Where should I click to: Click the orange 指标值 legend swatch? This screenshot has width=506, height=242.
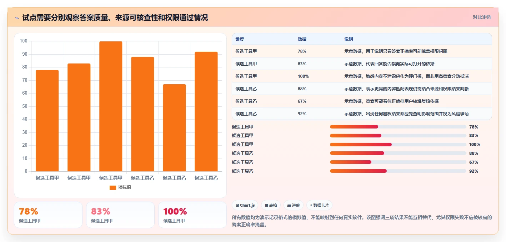[x=112, y=187]
